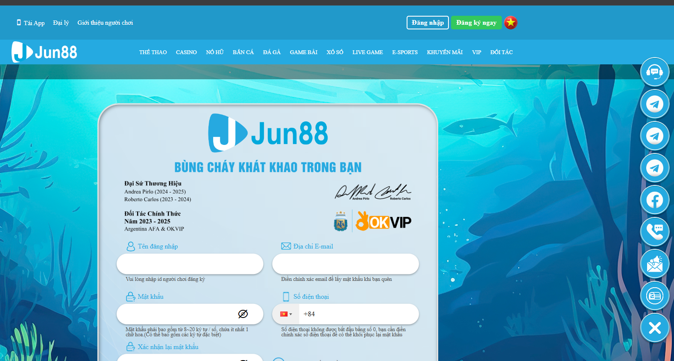This screenshot has height=361, width=674.
Task: Open KHUYẾN MÃI promotions page
Action: tap(445, 52)
